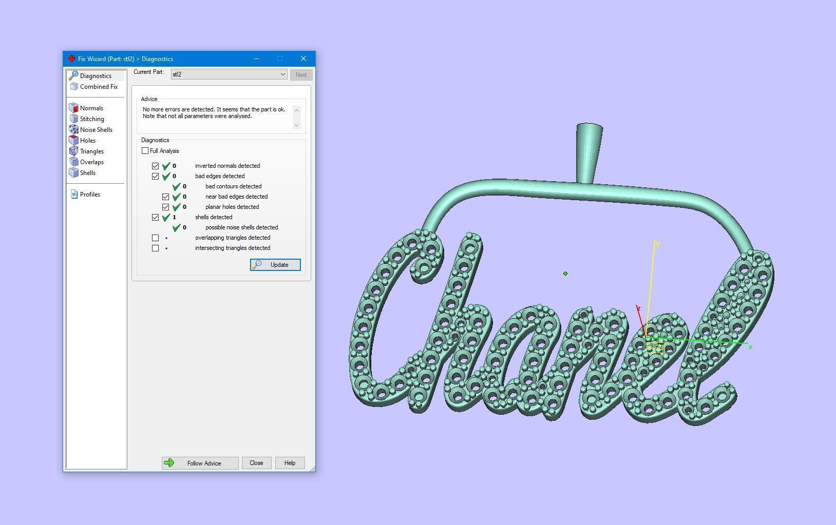Screen dimensions: 836x525
Task: Open the Diagnostics page
Action: pos(96,76)
